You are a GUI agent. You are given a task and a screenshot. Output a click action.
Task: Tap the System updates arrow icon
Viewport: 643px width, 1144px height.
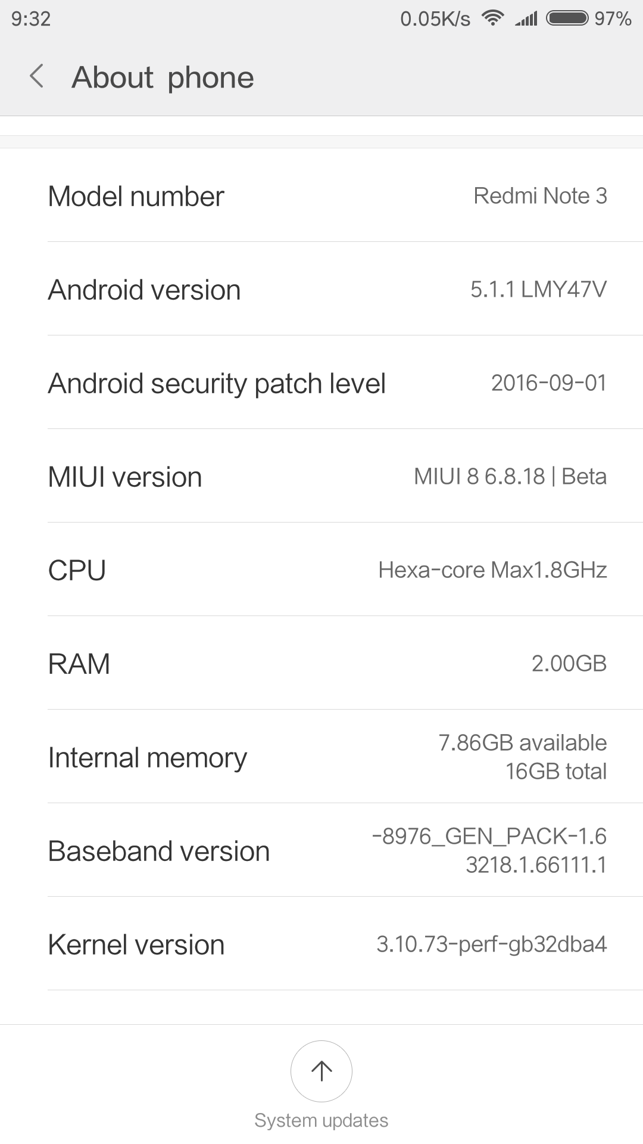(x=321, y=1071)
